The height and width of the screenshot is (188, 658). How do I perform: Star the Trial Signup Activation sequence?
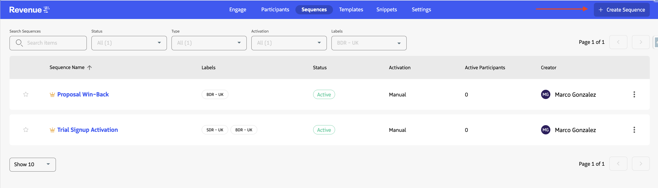pyautogui.click(x=26, y=130)
